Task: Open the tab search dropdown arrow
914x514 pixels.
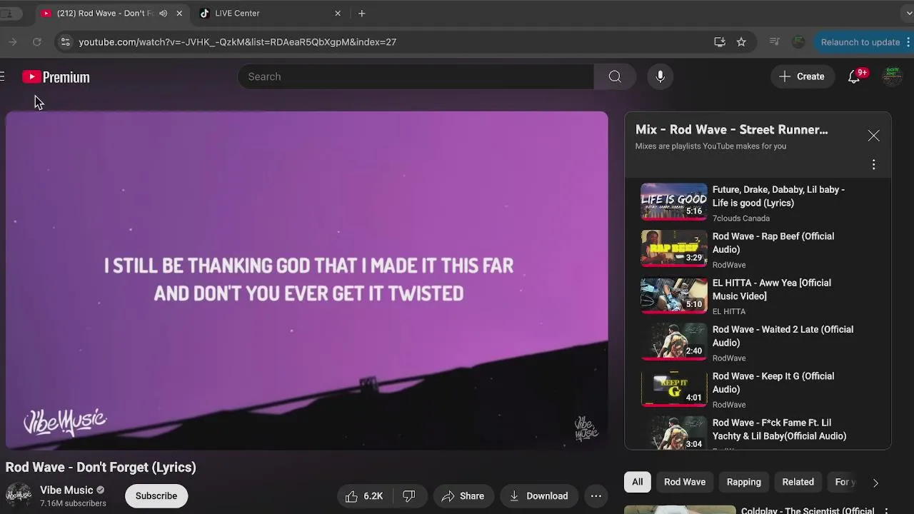Action: click(908, 13)
